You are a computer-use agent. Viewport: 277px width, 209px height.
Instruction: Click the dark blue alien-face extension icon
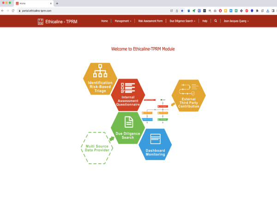(252, 11)
